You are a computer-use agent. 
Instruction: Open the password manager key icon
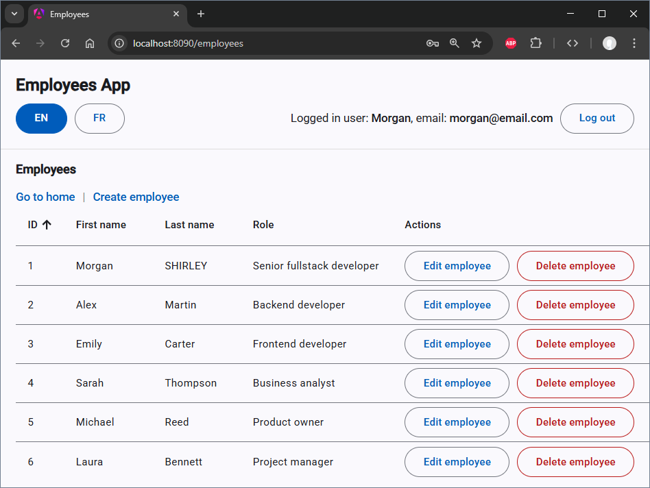point(432,42)
